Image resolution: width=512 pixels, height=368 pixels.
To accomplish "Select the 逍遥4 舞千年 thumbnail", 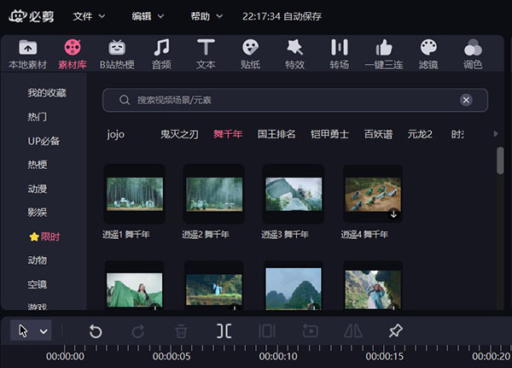I will coord(372,195).
